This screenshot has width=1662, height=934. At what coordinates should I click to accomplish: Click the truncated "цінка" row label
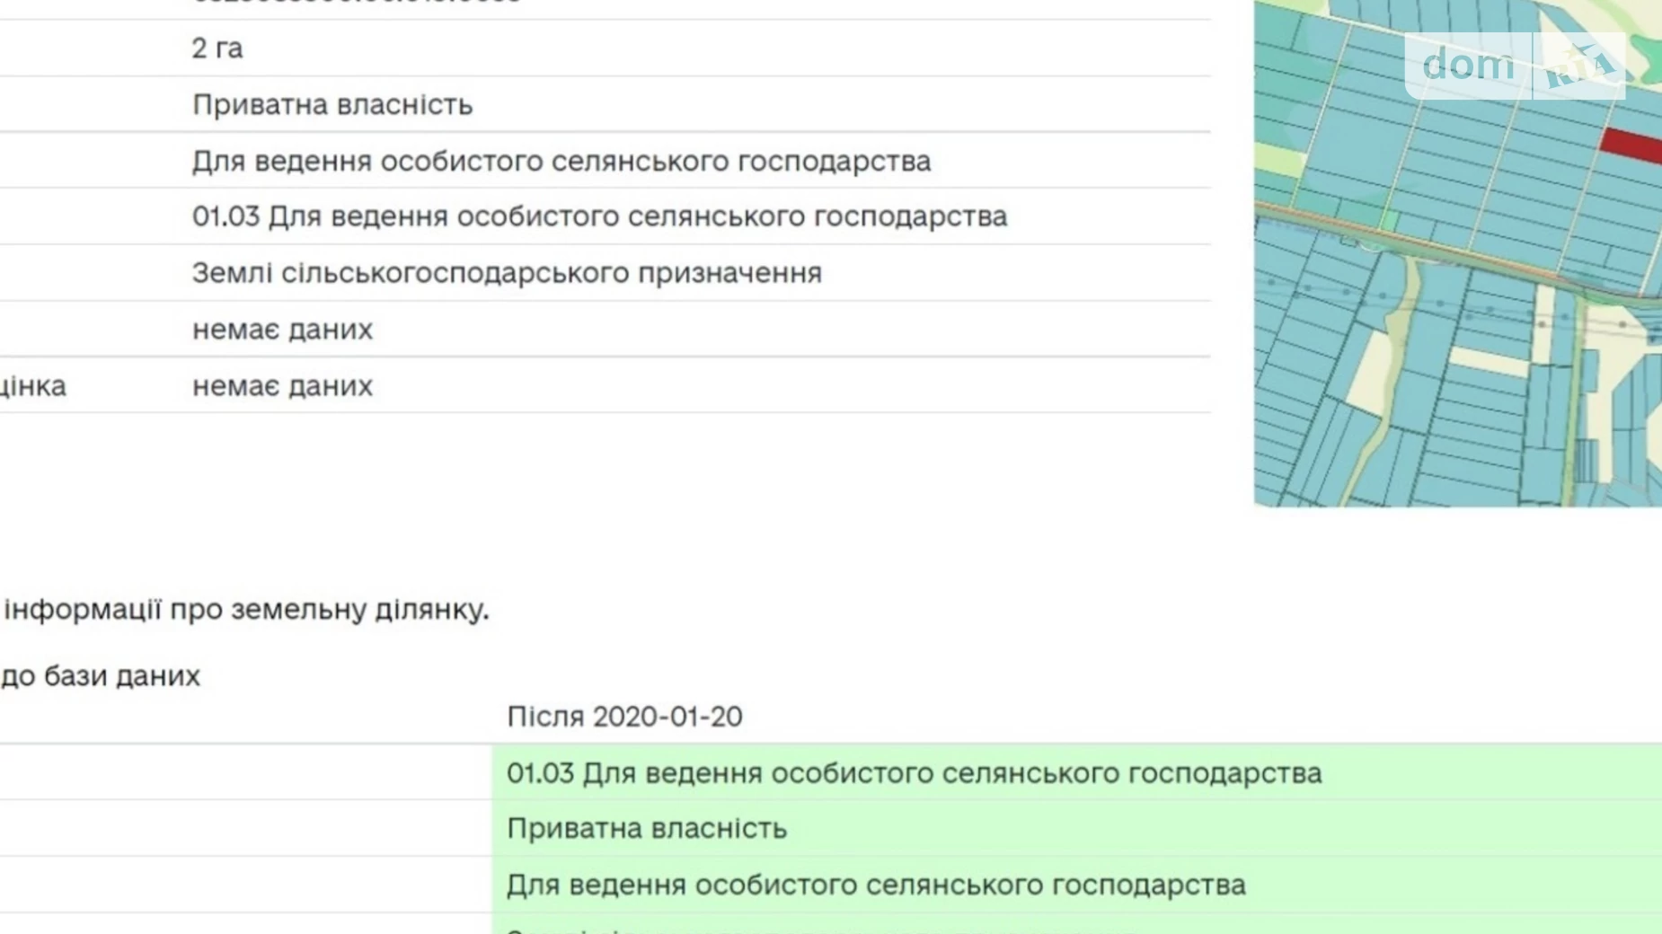coord(33,386)
